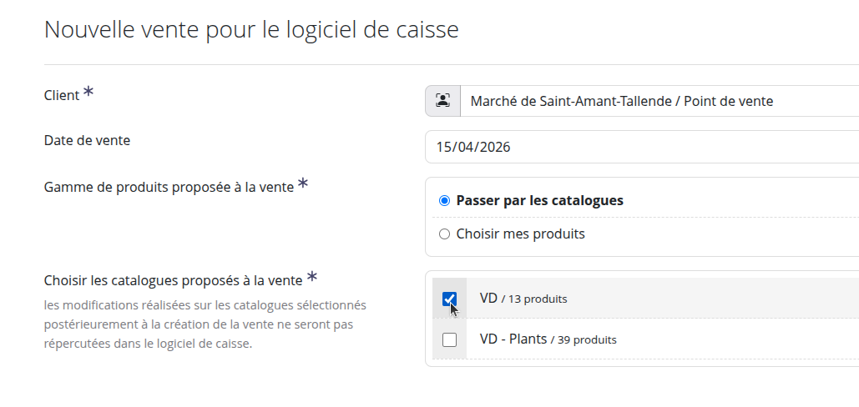Click the Client field label
Image resolution: width=859 pixels, height=407 pixels.
pos(61,96)
